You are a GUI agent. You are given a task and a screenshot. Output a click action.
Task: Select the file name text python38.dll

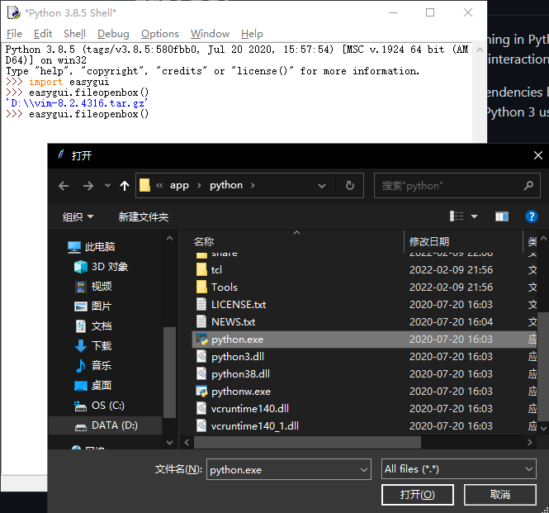click(x=240, y=374)
